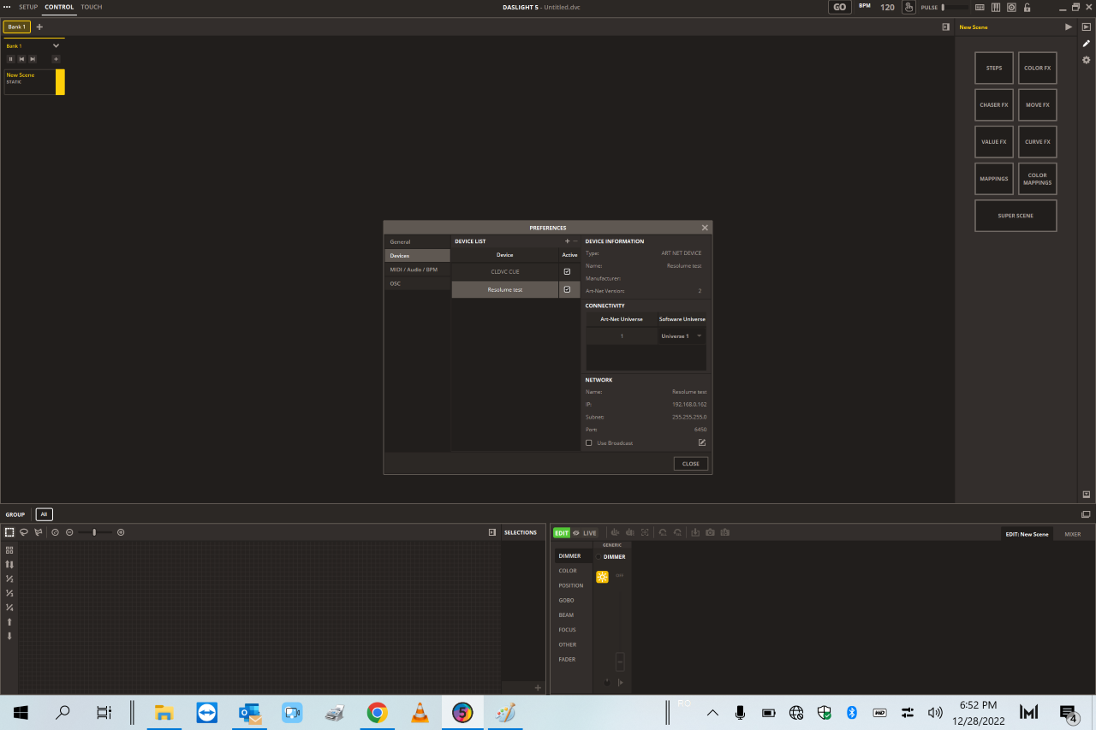
Task: Select one-half of fixtures icon
Action: [x=9, y=579]
